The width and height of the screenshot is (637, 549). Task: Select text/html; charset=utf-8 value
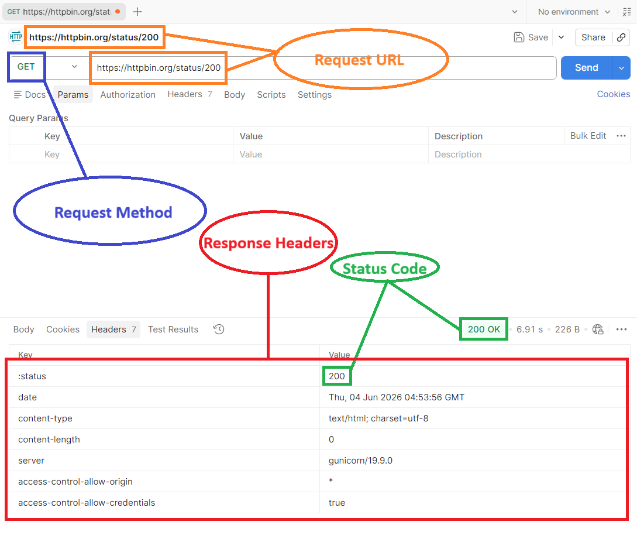point(378,418)
